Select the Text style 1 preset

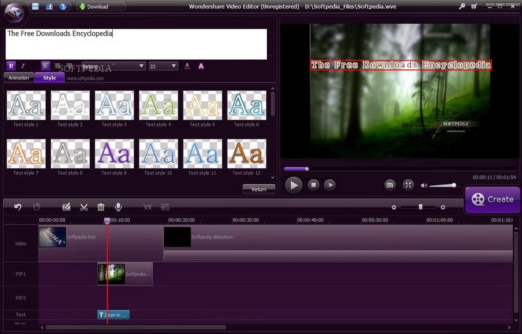(x=26, y=105)
